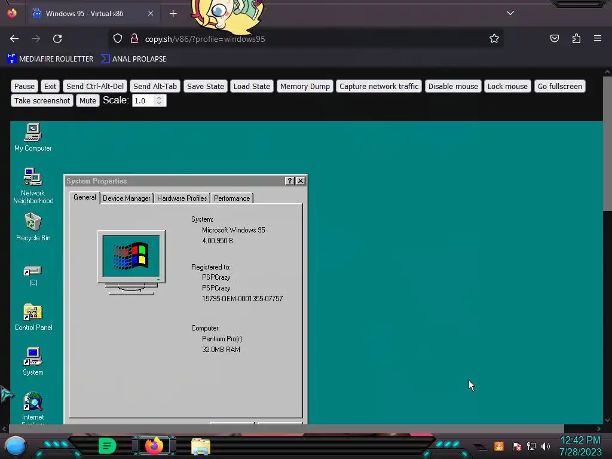
Task: Open the tracking protection shield icon
Action: click(118, 39)
